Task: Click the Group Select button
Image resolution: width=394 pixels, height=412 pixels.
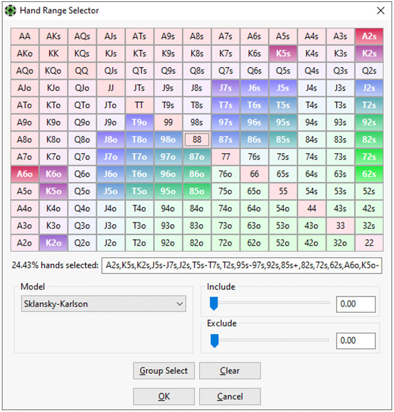Action: (x=164, y=371)
